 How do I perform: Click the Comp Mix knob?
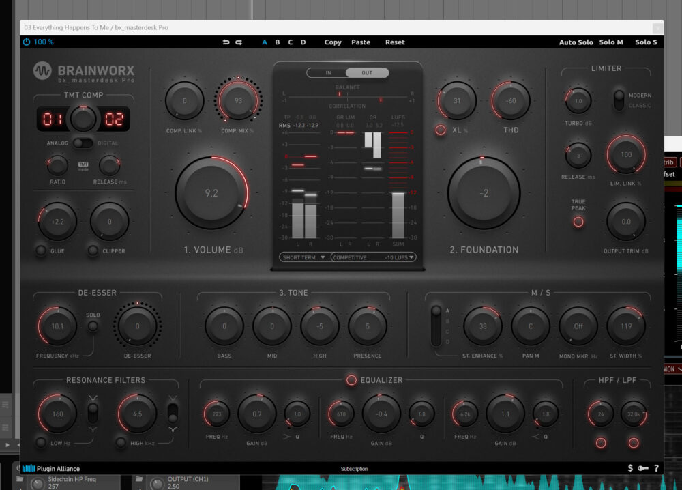click(x=238, y=100)
